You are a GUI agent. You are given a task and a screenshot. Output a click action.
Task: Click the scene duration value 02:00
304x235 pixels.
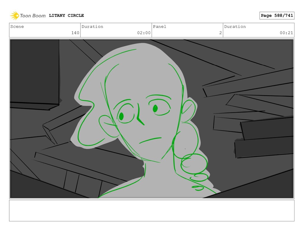click(x=144, y=33)
